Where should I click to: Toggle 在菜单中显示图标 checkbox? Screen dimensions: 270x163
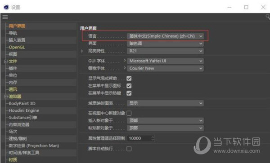pos(129,86)
